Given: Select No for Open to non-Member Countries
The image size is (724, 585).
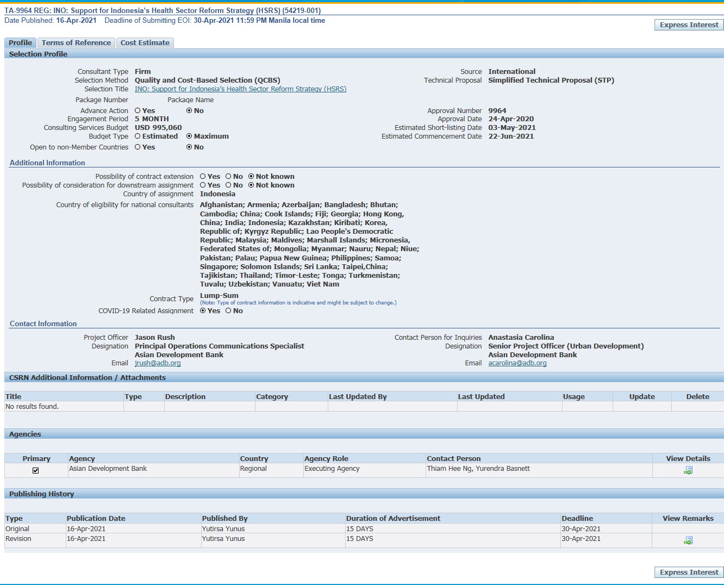Looking at the screenshot, I should (x=189, y=147).
